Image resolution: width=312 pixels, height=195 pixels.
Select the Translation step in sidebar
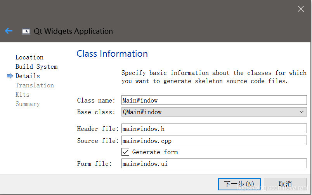coord(35,85)
